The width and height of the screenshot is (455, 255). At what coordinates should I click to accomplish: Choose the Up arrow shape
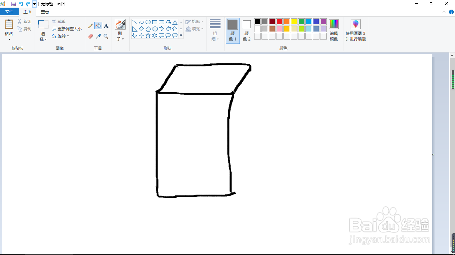click(175, 29)
